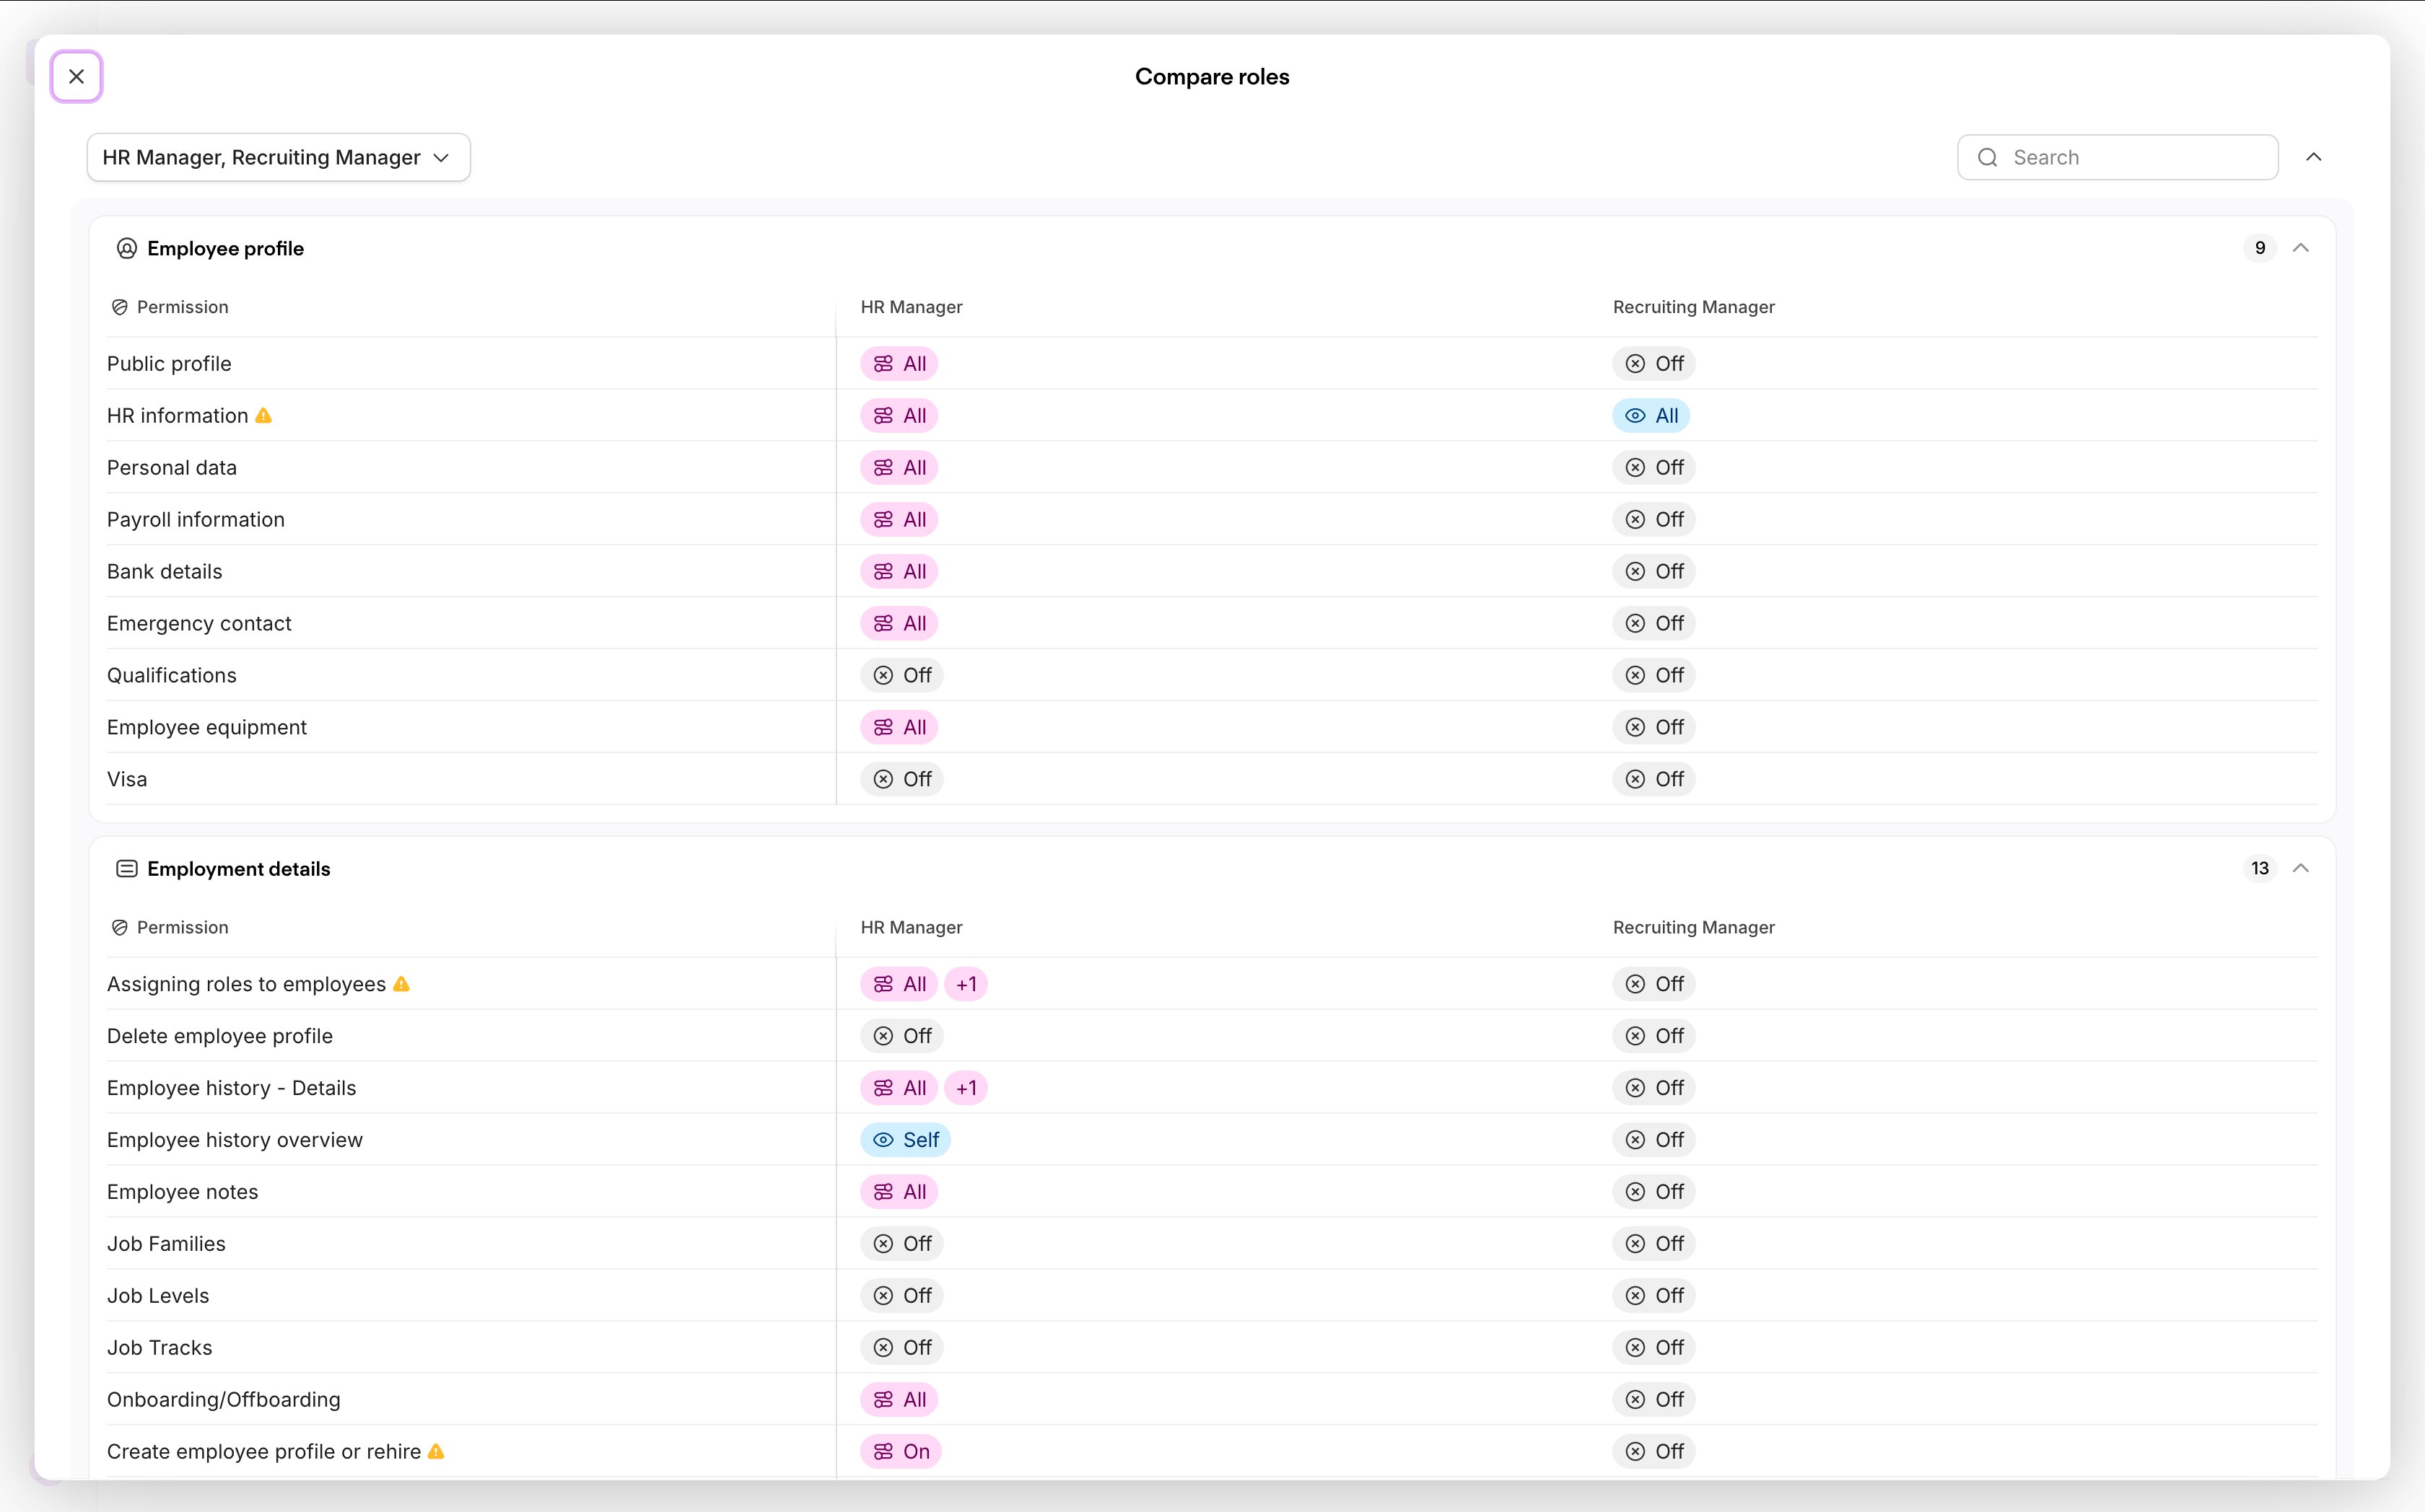2425x1512 pixels.
Task: Click HR Manager's Self badge for Employee history overview
Action: click(x=905, y=1140)
